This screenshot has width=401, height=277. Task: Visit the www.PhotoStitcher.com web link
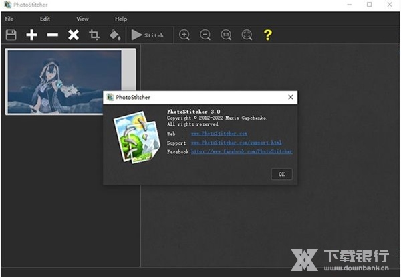[219, 134]
